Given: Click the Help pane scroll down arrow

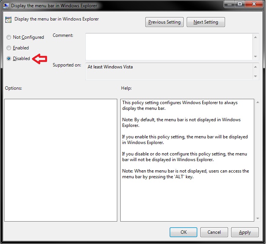Looking at the screenshot, I should 258,218.
